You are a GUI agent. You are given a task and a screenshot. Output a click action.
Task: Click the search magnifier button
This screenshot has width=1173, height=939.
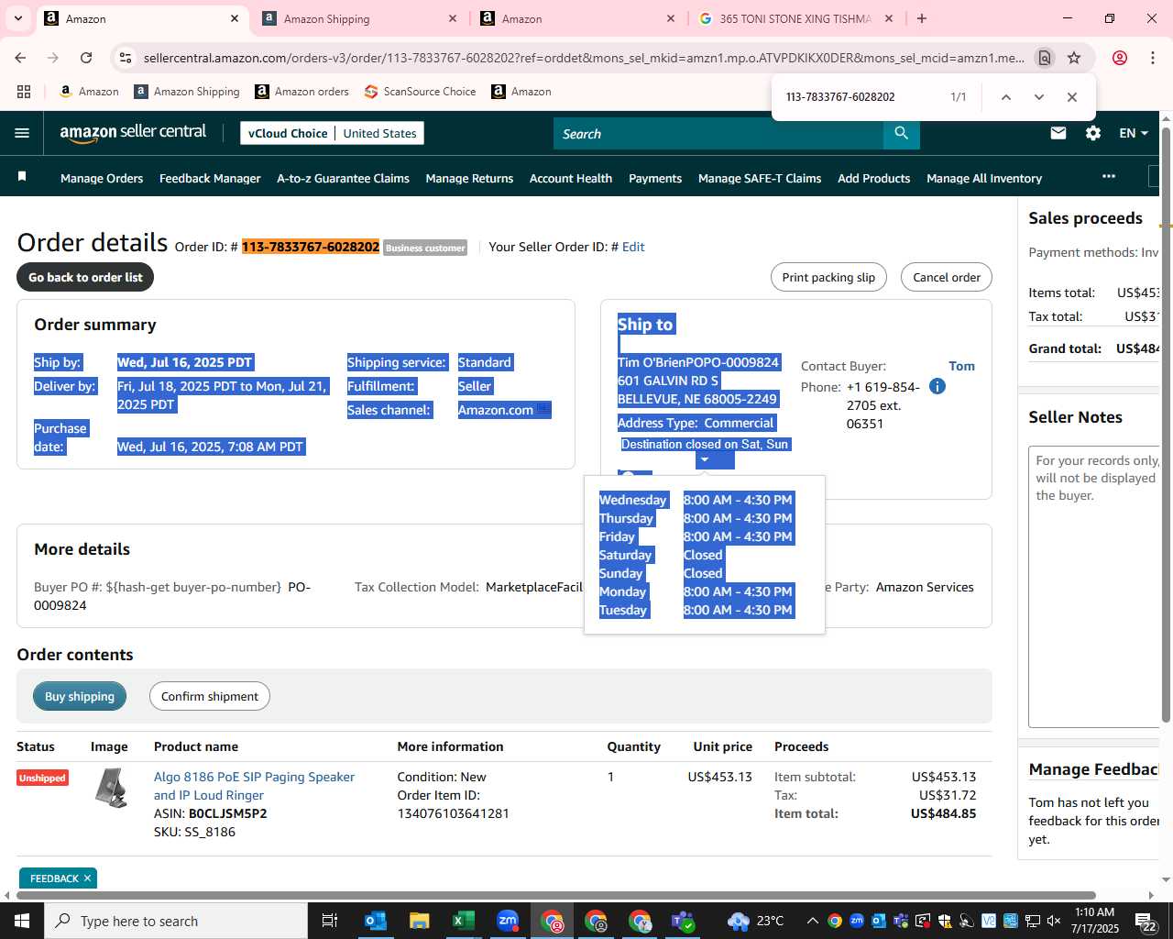pos(902,134)
